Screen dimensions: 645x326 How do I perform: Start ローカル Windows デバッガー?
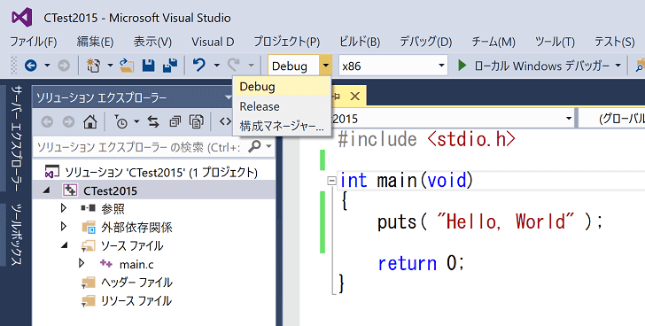[542, 66]
